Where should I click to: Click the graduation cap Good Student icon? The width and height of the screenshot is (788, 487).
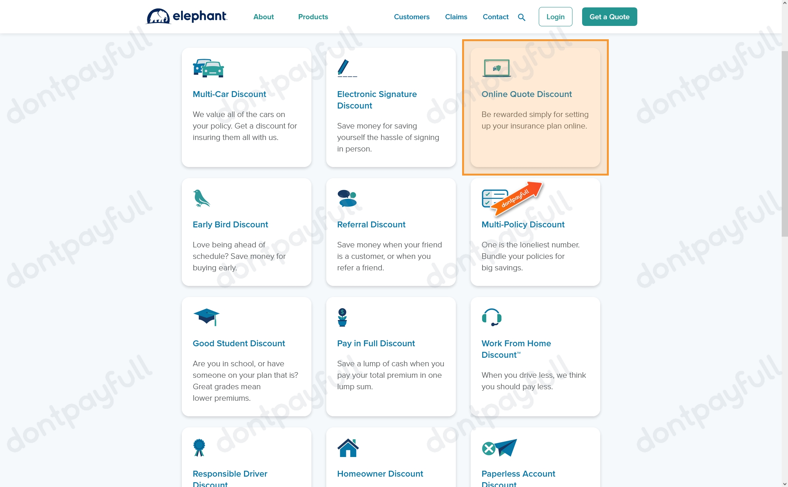[x=206, y=317]
